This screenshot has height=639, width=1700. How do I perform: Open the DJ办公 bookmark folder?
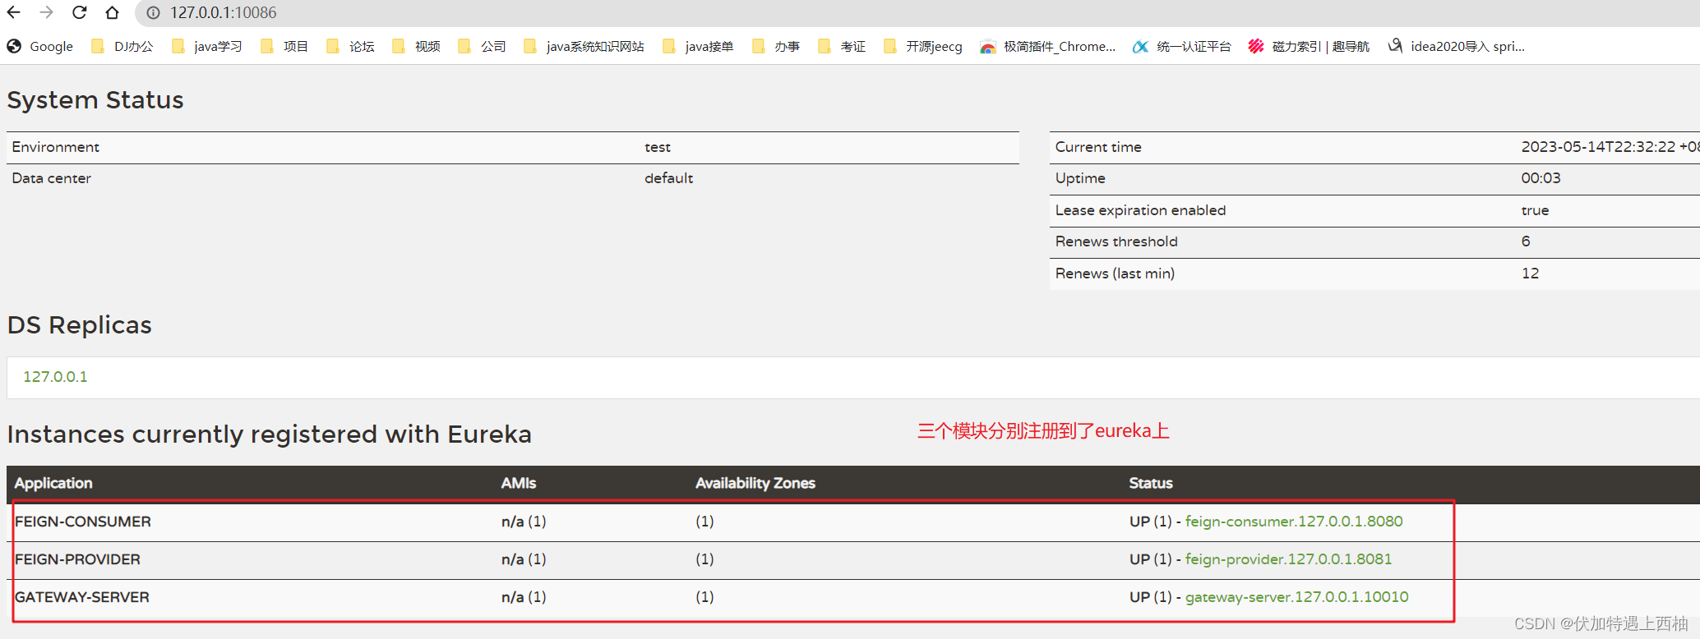pyautogui.click(x=122, y=47)
